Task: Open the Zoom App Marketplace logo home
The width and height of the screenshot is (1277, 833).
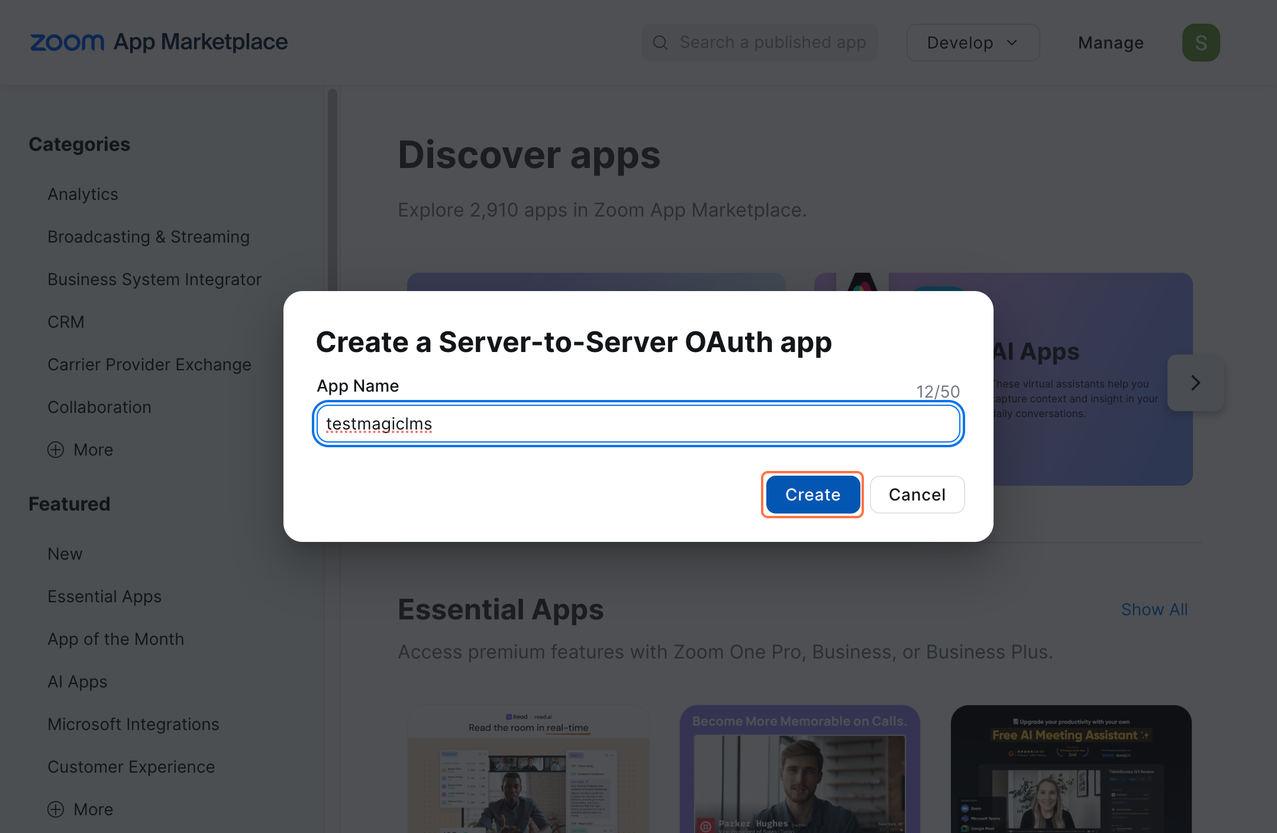Action: coord(159,42)
